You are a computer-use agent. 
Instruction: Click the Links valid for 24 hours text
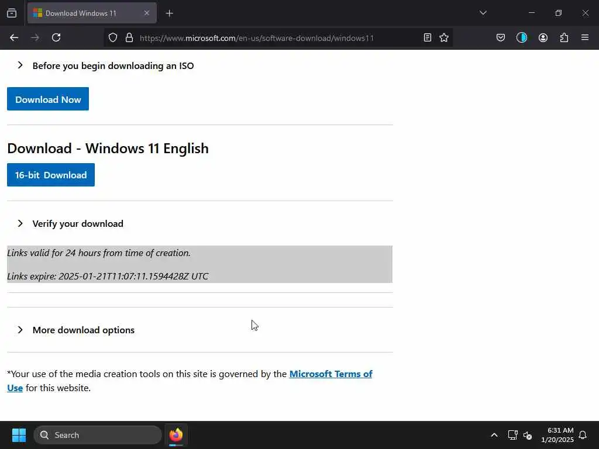pyautogui.click(x=98, y=253)
